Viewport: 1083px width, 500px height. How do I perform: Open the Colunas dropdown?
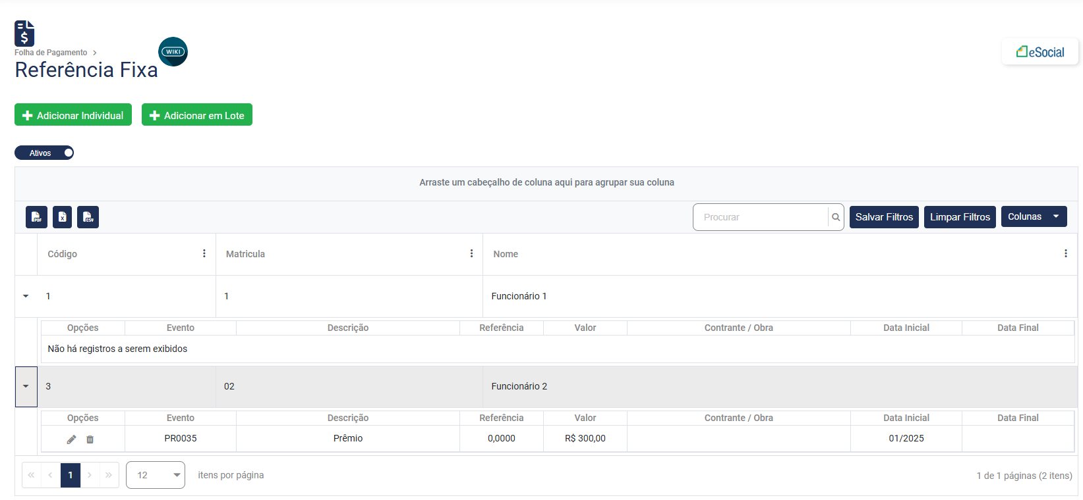point(1033,216)
